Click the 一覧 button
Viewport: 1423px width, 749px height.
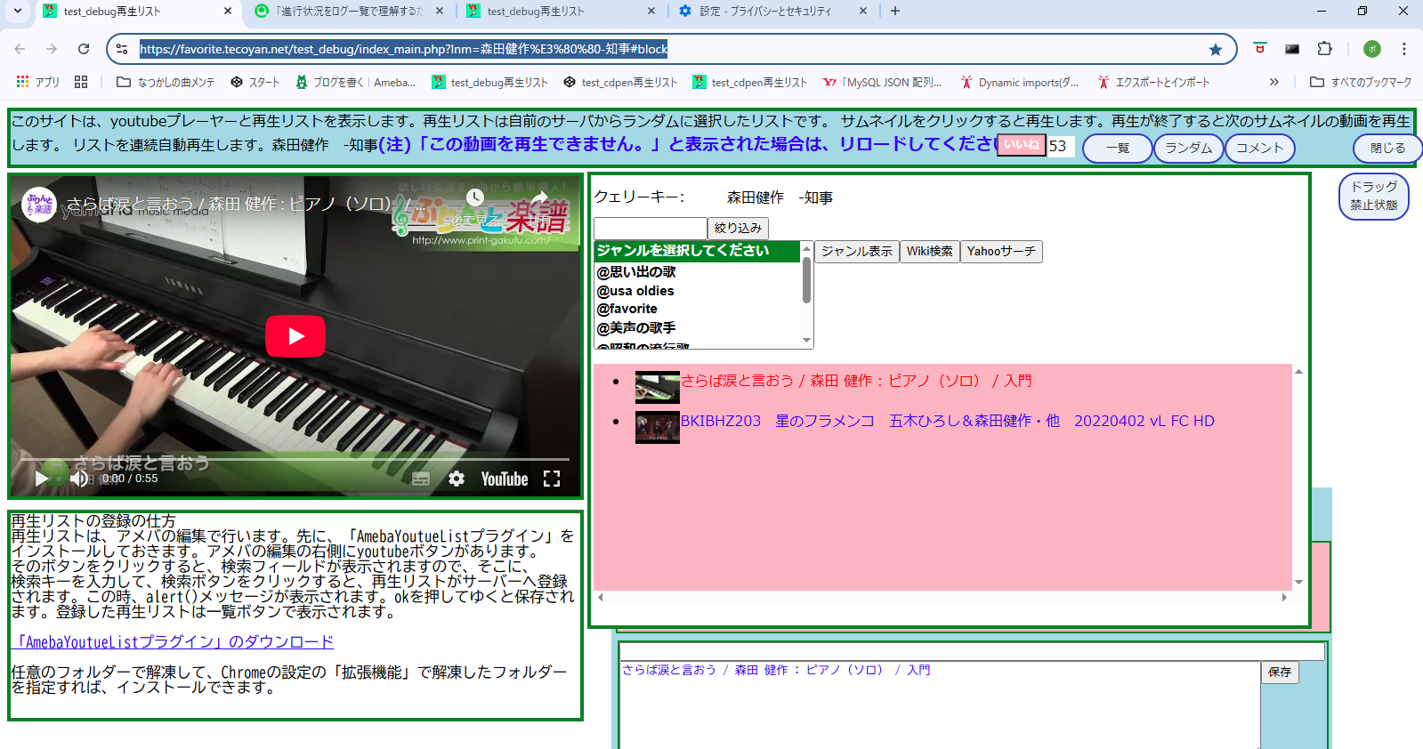point(1118,149)
